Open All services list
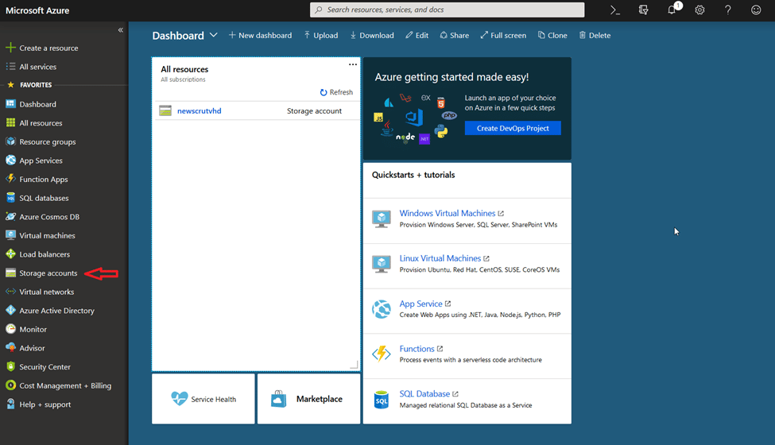This screenshot has width=775, height=445. pyautogui.click(x=37, y=67)
